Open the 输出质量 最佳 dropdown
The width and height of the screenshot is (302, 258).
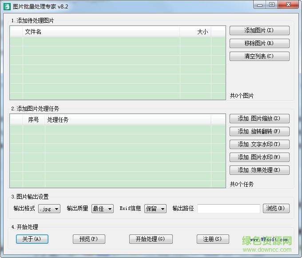coord(103,209)
